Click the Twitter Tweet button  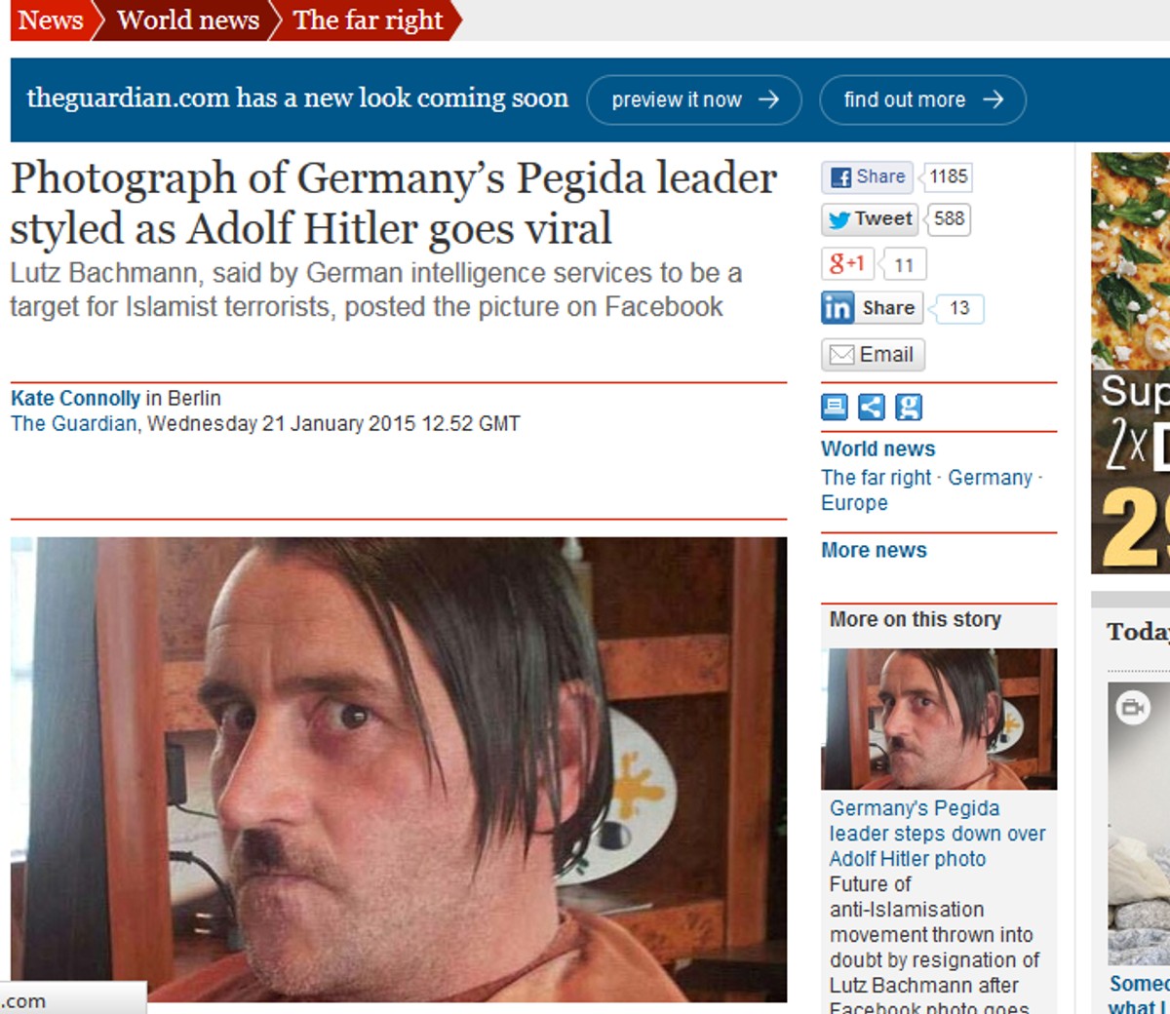[x=870, y=219]
